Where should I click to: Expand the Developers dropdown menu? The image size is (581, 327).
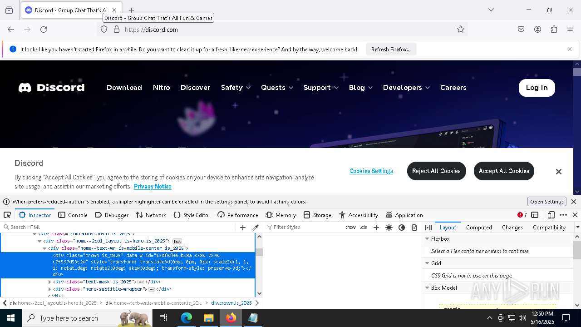pos(406,88)
